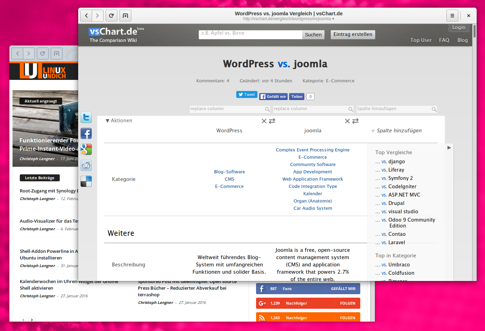Click the Tweet button
This screenshot has width=485, height=331.
(x=247, y=94)
